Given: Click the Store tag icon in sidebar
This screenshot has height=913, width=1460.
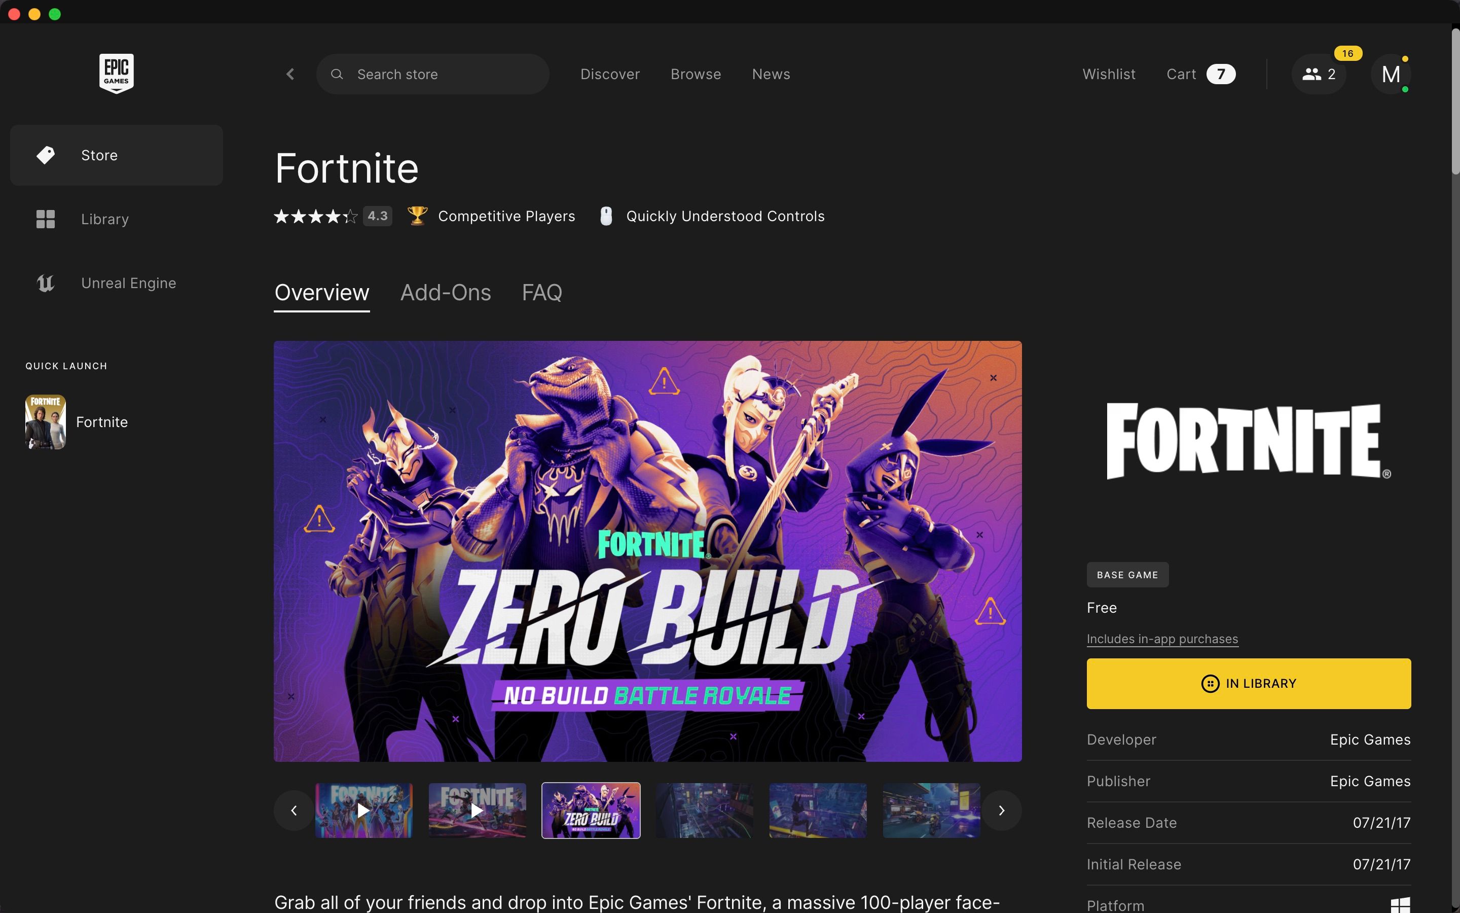Looking at the screenshot, I should pos(45,155).
